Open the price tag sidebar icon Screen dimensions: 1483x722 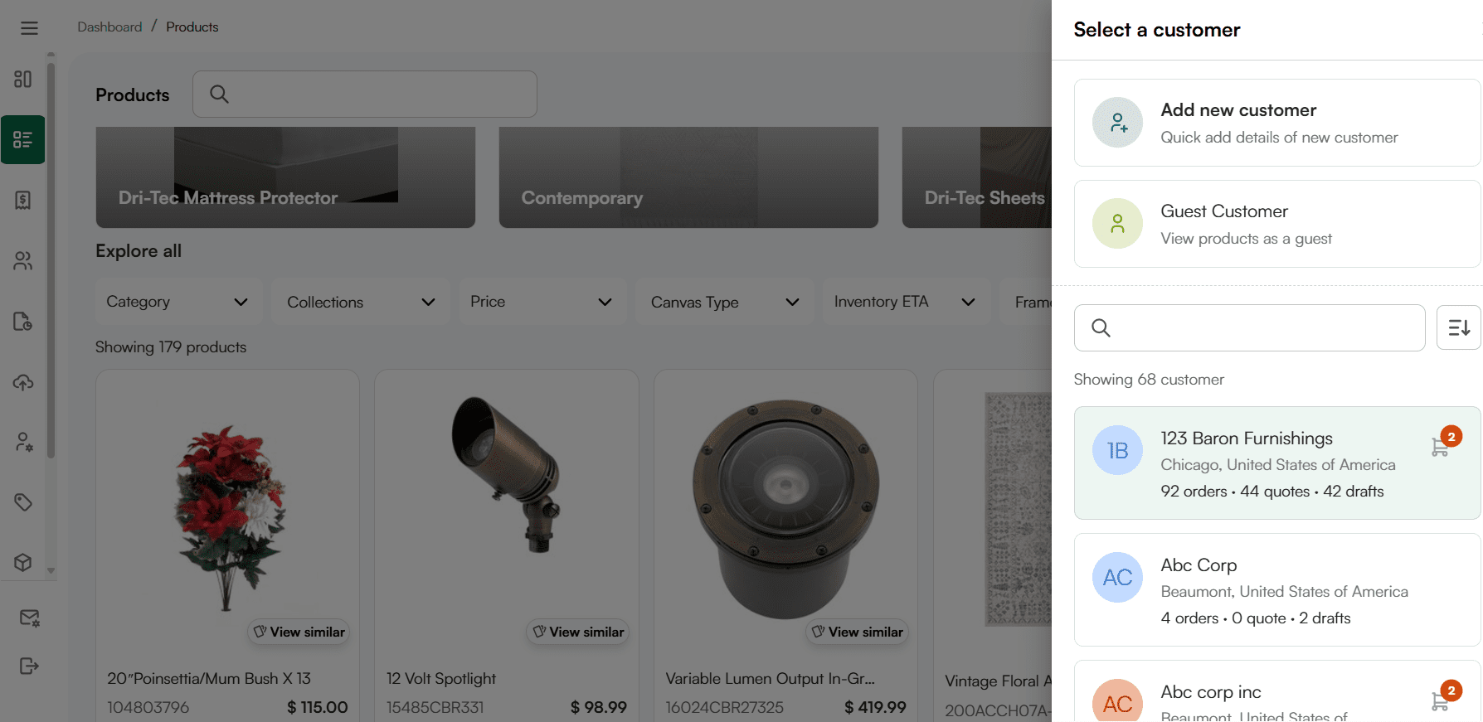(x=23, y=502)
